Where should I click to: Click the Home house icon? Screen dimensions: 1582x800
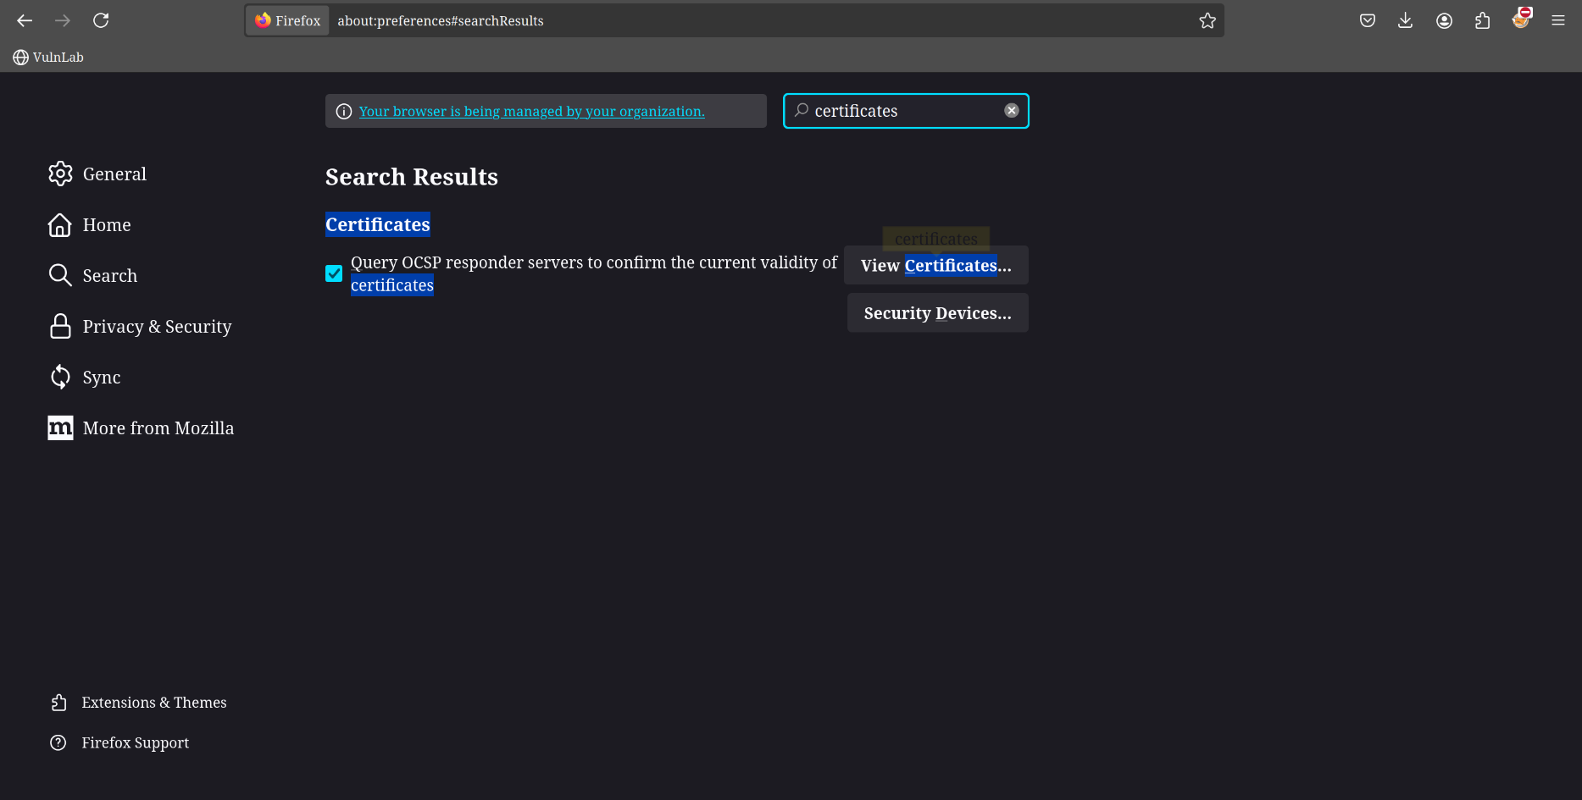(x=60, y=224)
